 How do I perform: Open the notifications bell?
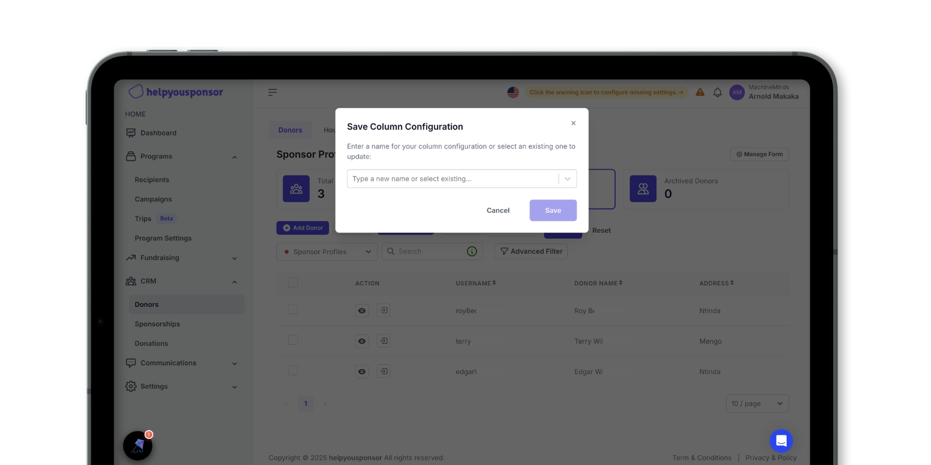(x=717, y=92)
